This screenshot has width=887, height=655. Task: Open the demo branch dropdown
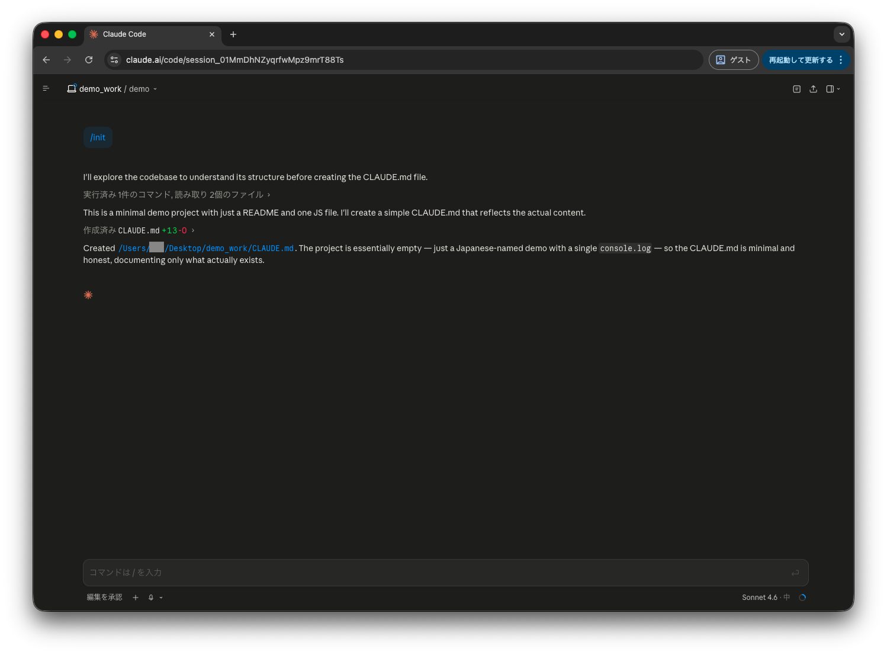tap(143, 89)
